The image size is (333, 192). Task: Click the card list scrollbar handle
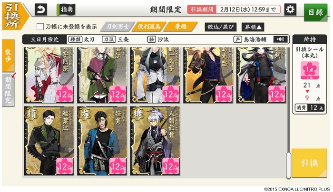(288, 165)
